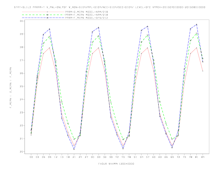Click x-axis tick label 30
This screenshot has width=221, height=171.
coord(92,157)
